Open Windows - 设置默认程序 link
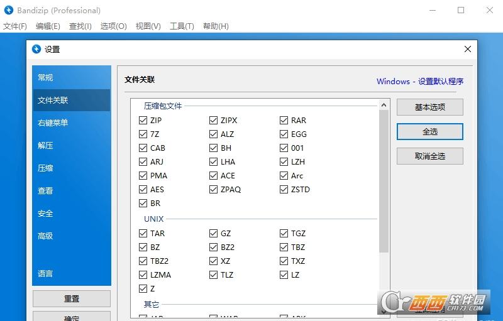Image resolution: width=503 pixels, height=321 pixels. click(x=420, y=82)
